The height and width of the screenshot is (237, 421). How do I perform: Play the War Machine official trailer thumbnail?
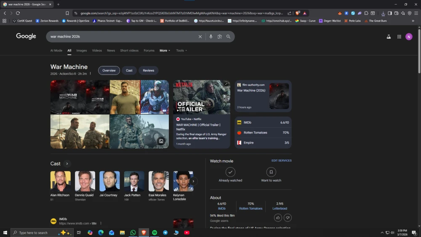[202, 97]
